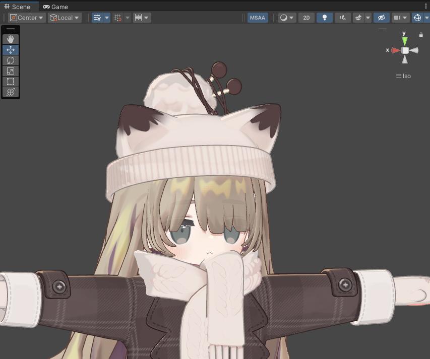Toggle scene effects (skybox, fog)

coord(358,18)
